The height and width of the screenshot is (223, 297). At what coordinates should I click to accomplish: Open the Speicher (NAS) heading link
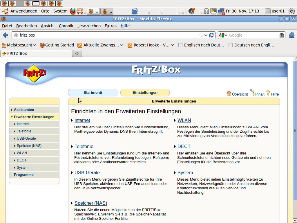90,203
